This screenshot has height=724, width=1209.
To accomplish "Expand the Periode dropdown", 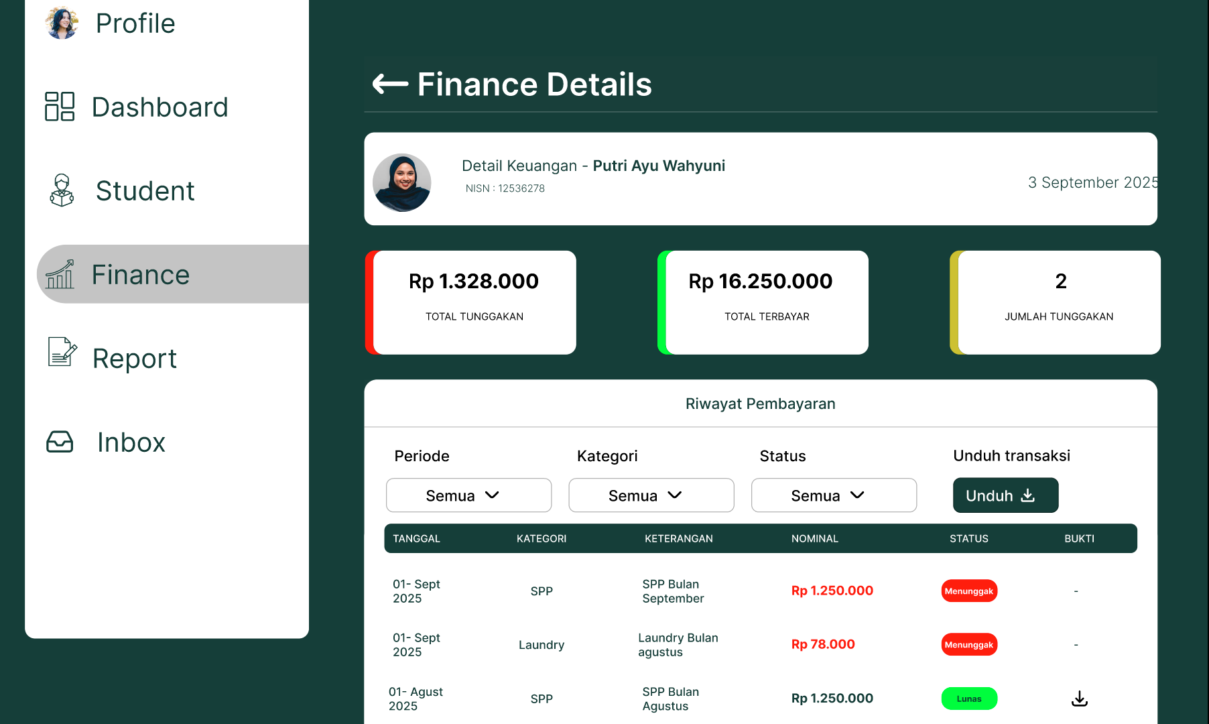I will pyautogui.click(x=468, y=495).
